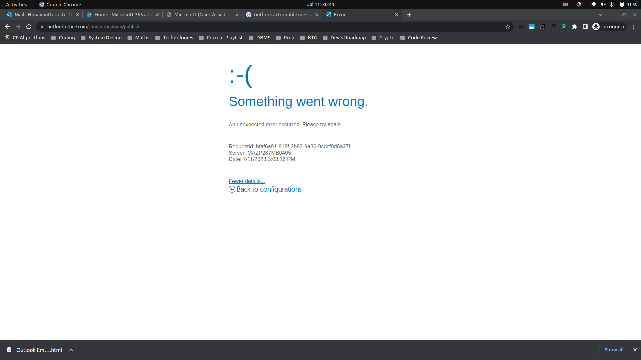Open the green grasshopper extension
641x360 pixels.
pyautogui.click(x=564, y=27)
